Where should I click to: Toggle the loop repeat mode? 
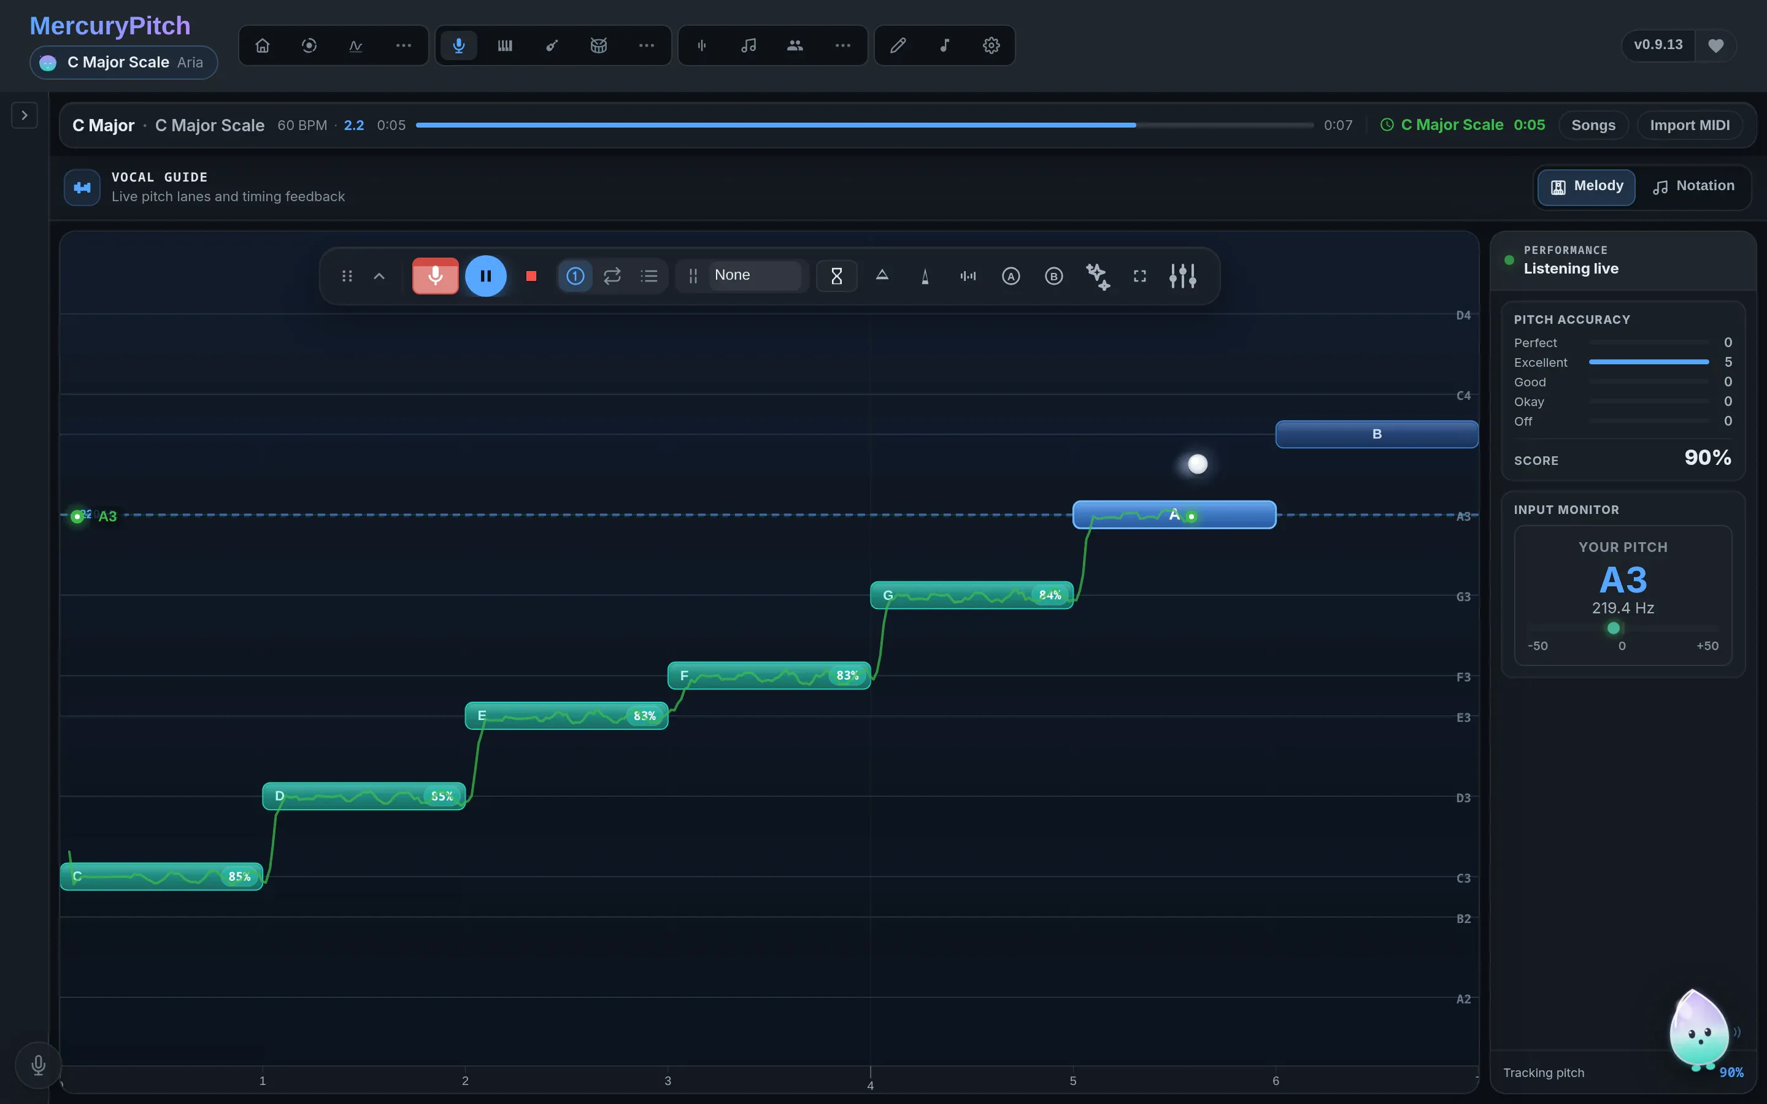pyautogui.click(x=612, y=276)
